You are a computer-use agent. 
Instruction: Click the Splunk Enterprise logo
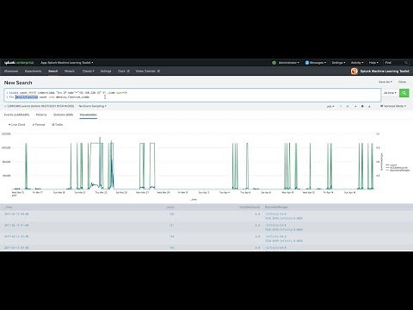point(19,63)
